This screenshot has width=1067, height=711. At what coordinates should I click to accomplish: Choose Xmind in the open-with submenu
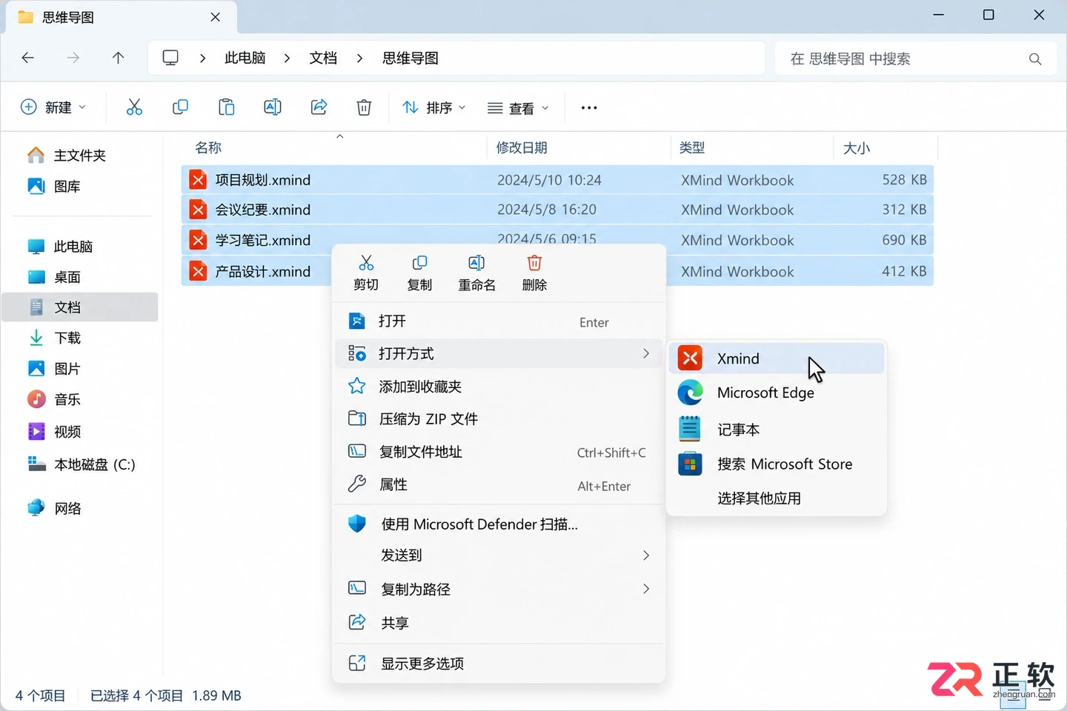[776, 358]
